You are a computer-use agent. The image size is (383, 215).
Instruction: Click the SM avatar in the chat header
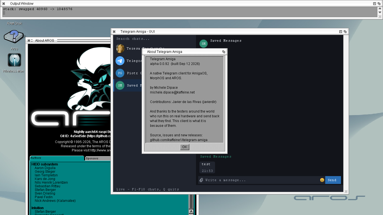(204, 44)
